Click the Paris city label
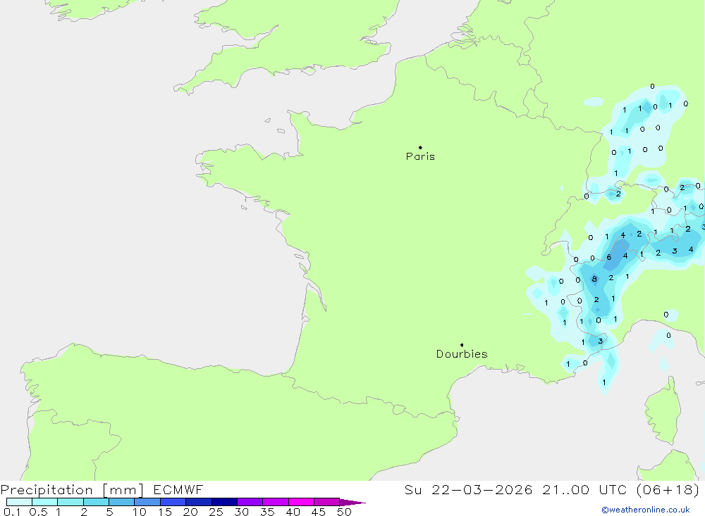The image size is (705, 516). 420,156
